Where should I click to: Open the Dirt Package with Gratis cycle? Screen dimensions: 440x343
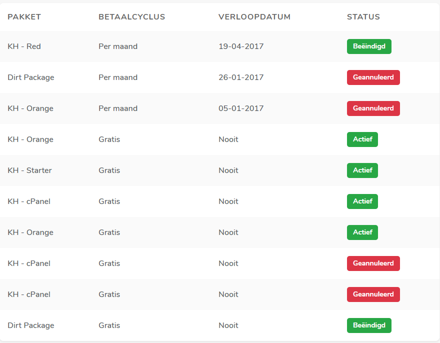click(x=30, y=325)
